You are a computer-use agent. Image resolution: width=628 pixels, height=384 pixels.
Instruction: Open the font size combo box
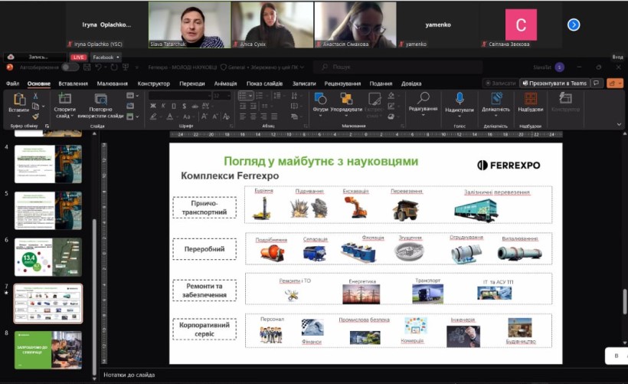coord(221,95)
